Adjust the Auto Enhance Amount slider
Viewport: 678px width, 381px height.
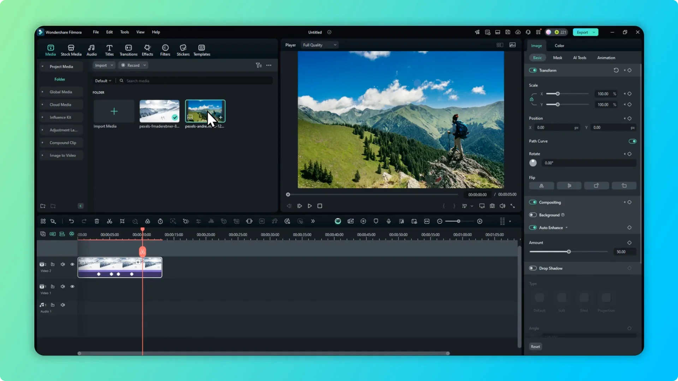(x=569, y=252)
